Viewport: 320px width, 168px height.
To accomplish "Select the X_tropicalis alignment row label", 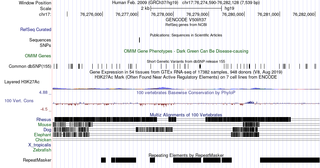I will 40,145.
